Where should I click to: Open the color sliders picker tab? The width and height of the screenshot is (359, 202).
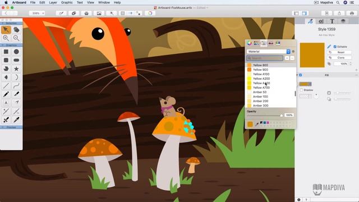pyautogui.click(x=256, y=43)
